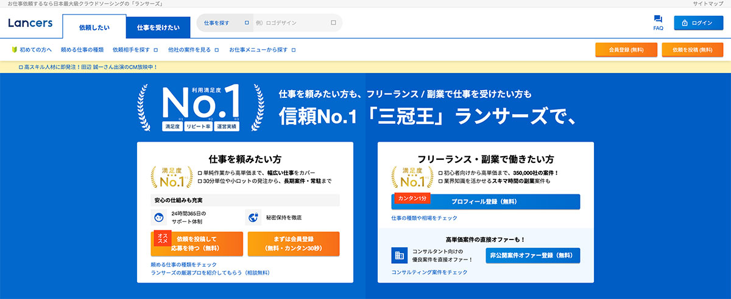Follow ランサーズの厳選プロを紹介してもらう link
The width and height of the screenshot is (731, 299).
pos(210,273)
